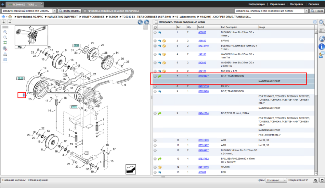Open the 'Изготовит...' prices dropdown
Viewport: 325px width, 188px height.
285,180
